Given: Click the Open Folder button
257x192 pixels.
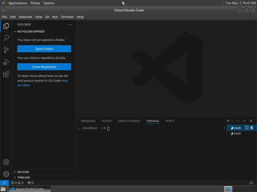Looking at the screenshot, I should (44, 49).
